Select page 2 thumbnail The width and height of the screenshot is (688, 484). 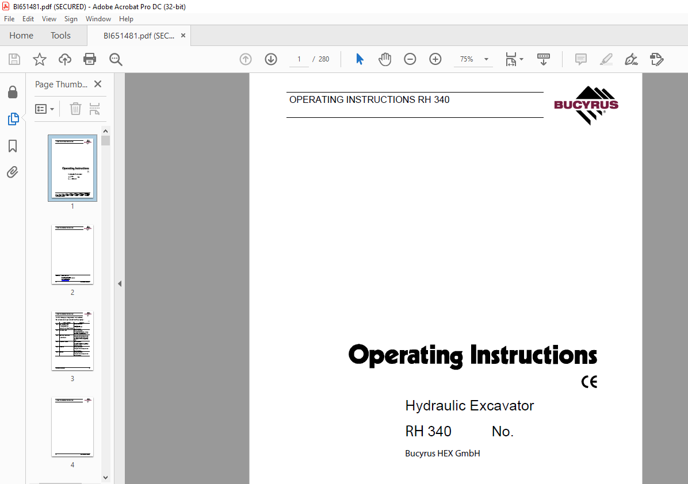(72, 255)
